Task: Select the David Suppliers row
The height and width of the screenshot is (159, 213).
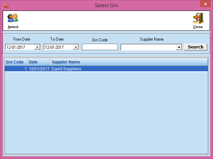Action: (x=66, y=69)
